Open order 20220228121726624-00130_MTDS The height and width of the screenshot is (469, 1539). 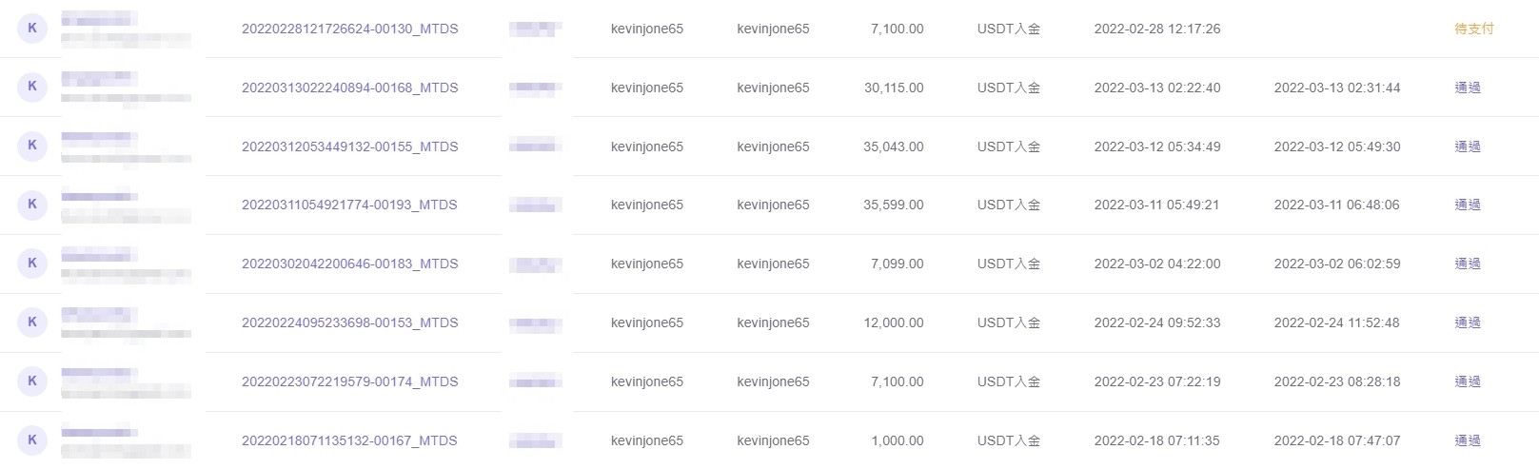[349, 29]
